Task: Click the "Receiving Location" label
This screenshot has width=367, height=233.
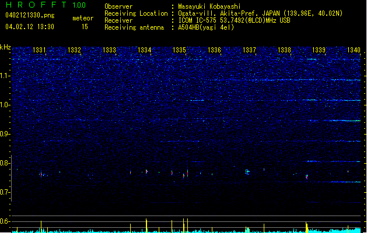Action: 136,13
